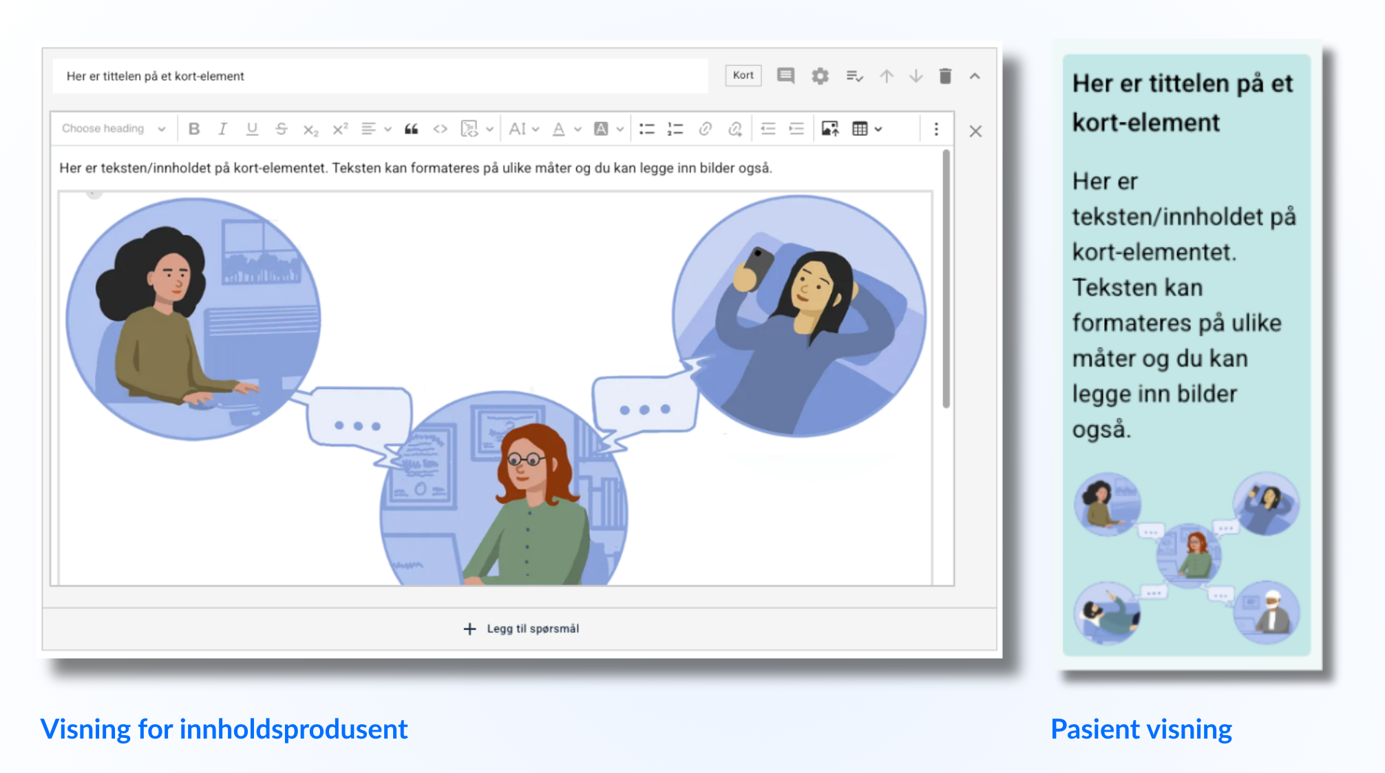Toggle bold formatting in editor toolbar

coord(194,129)
